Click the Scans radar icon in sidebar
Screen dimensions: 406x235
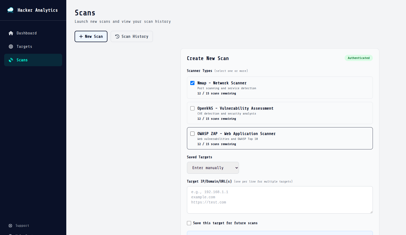point(11,60)
